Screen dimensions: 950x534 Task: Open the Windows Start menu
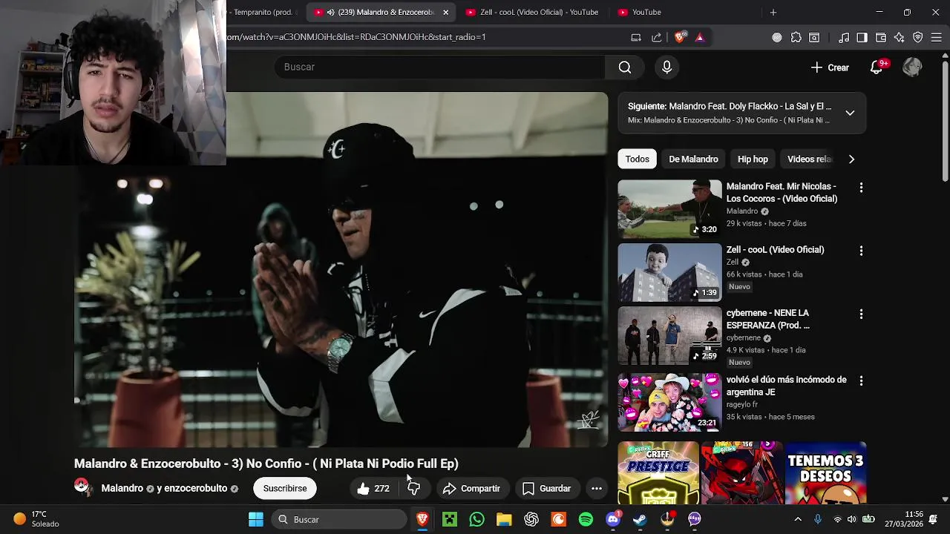pyautogui.click(x=256, y=520)
